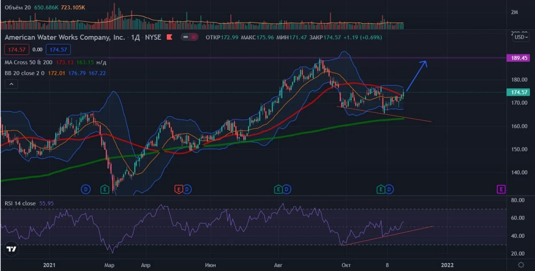Click the 0.00 spread value between price boxes

coord(38,49)
